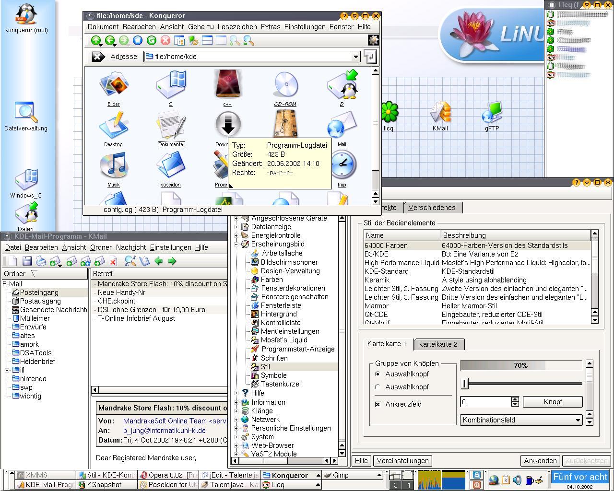Collapse the Erscheinungsbild tree node

(236, 244)
